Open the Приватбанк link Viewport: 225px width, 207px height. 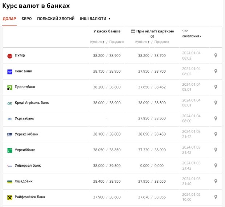25,87
